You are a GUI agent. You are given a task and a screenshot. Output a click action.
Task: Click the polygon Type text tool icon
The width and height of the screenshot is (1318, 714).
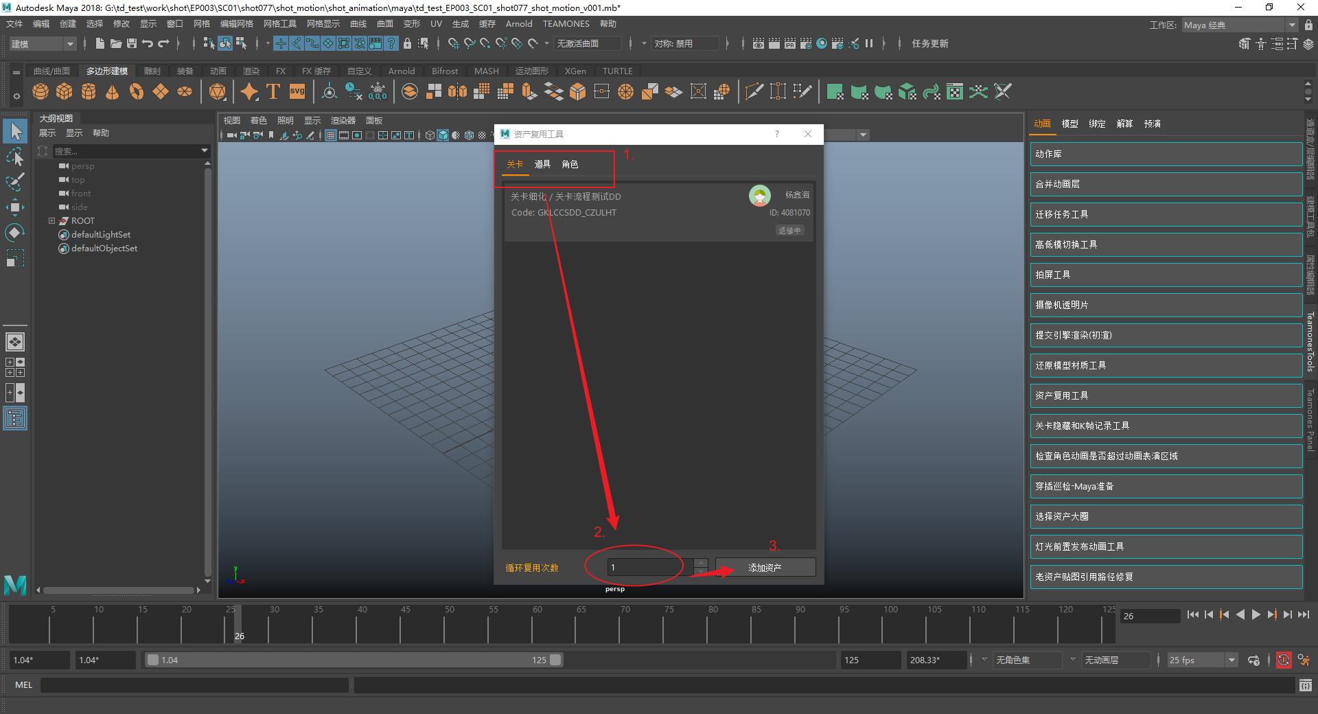coord(273,91)
